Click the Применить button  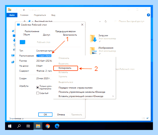click(77, 115)
